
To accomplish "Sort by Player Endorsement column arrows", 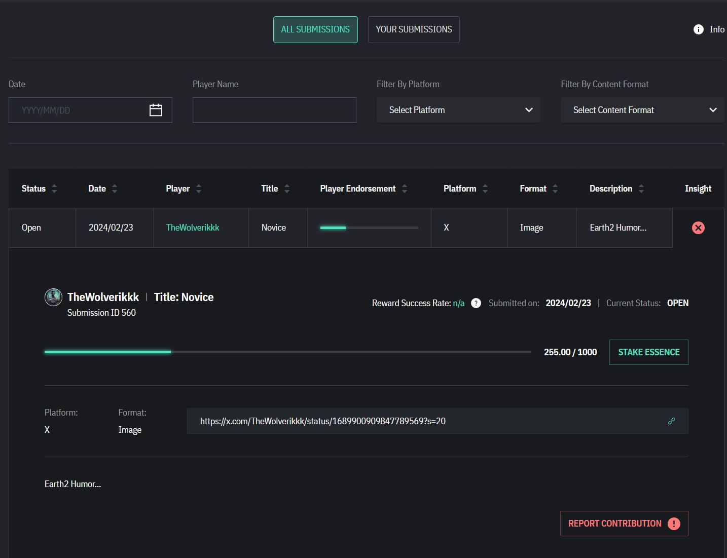I will coord(405,189).
